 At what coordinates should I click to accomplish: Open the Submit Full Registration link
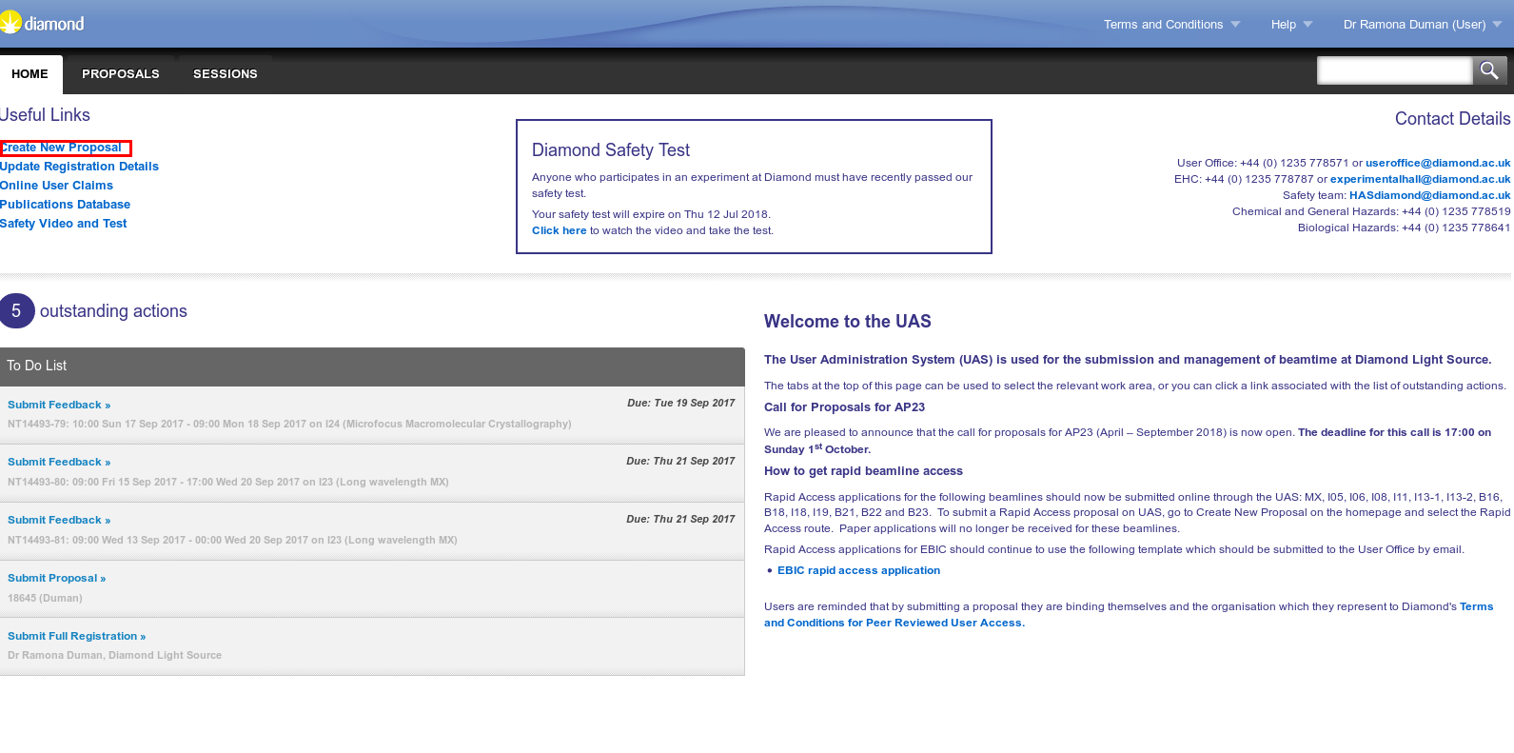pos(76,637)
